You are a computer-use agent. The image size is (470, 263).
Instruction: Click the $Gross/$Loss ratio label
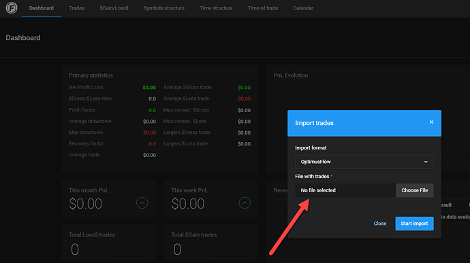(90, 99)
